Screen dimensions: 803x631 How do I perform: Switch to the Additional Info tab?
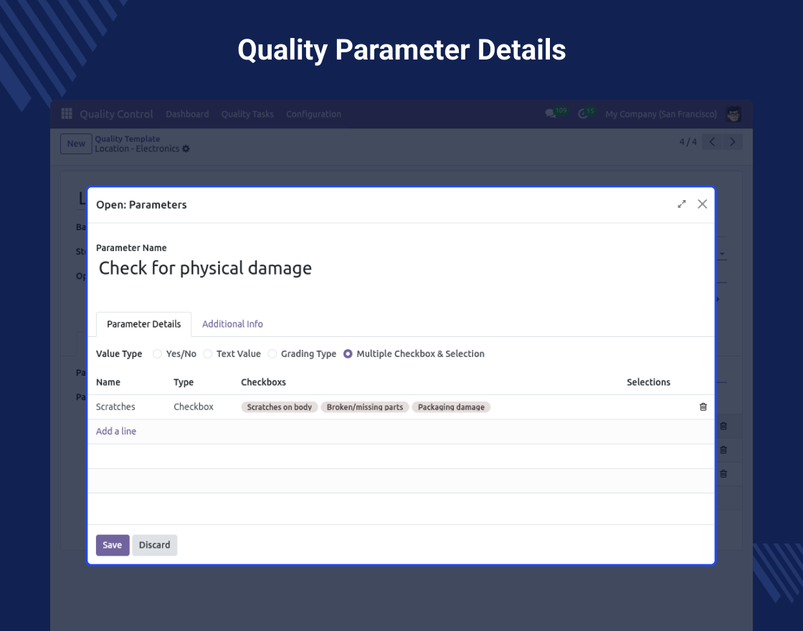point(232,324)
